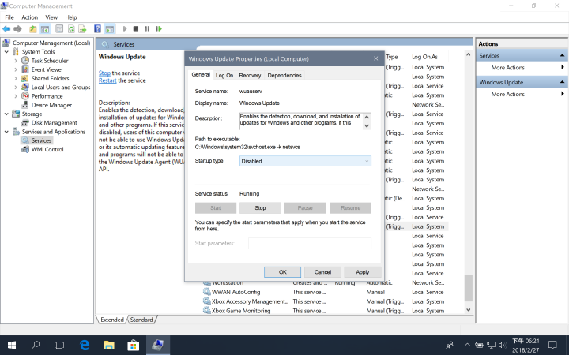
Task: Collapse the System Tools node
Action: (6, 52)
